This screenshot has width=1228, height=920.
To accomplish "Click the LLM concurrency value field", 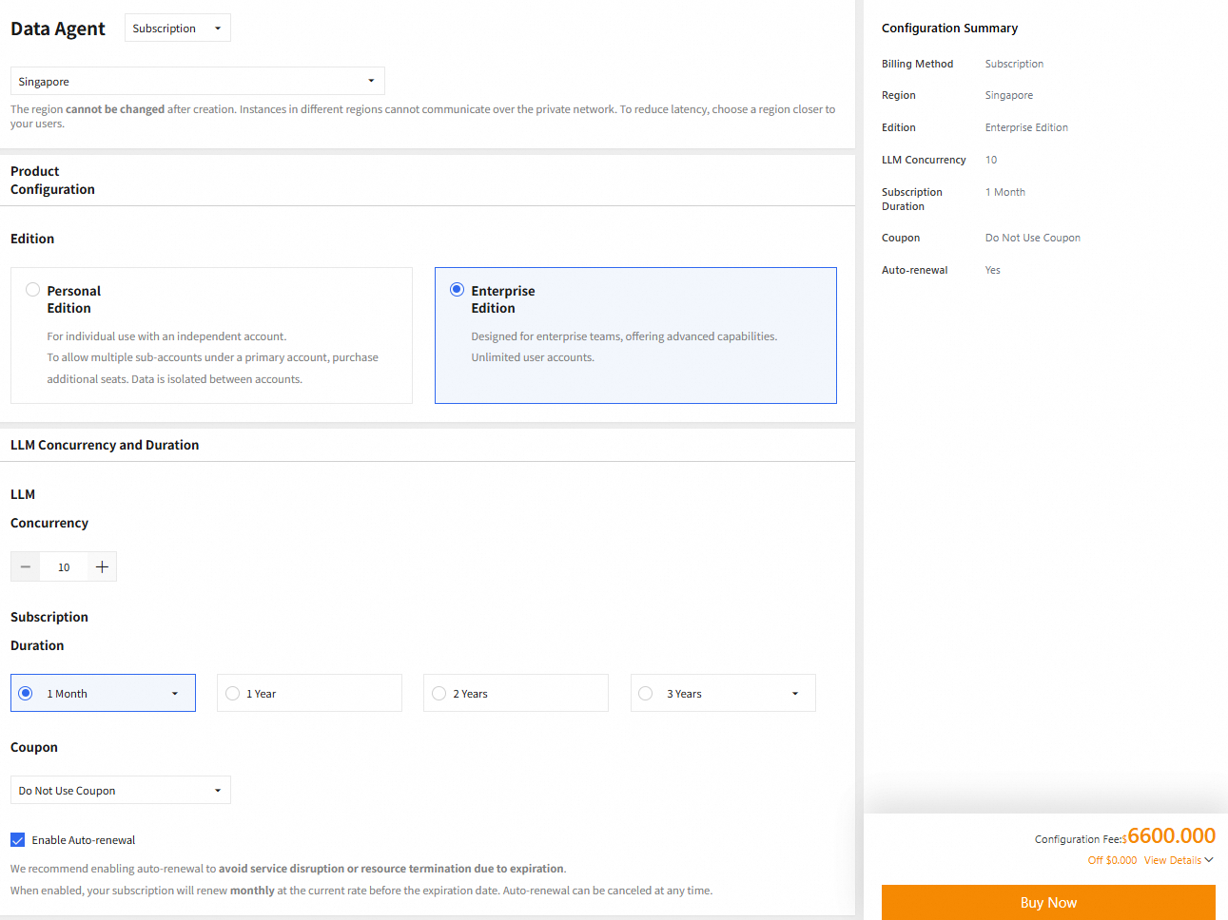I will pyautogui.click(x=64, y=567).
